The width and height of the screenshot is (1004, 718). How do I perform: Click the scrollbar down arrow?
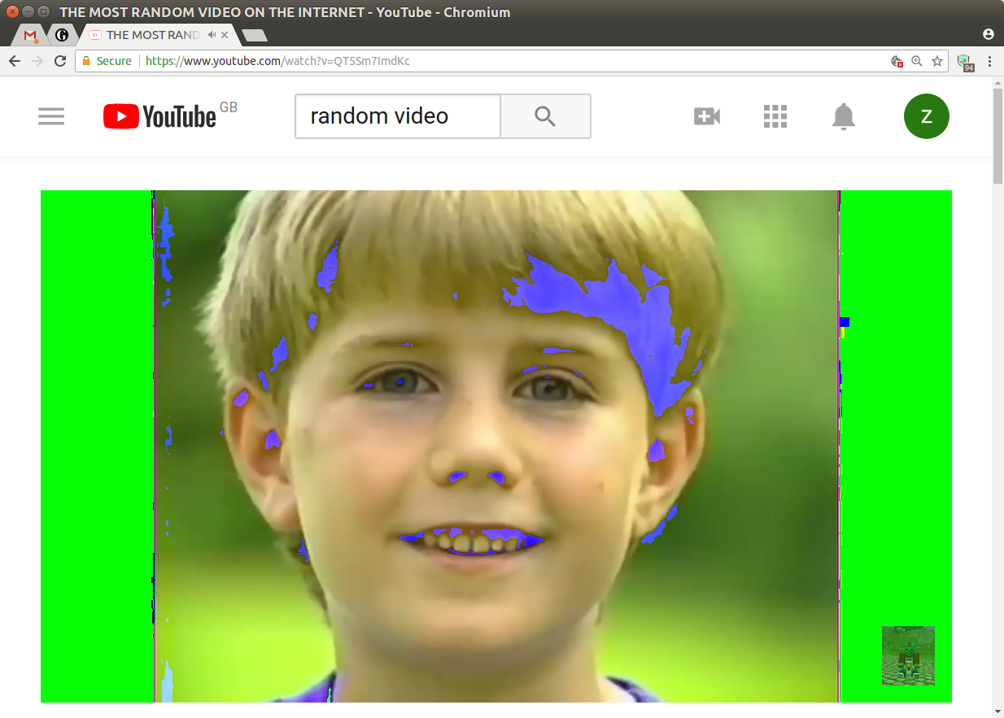pos(998,712)
